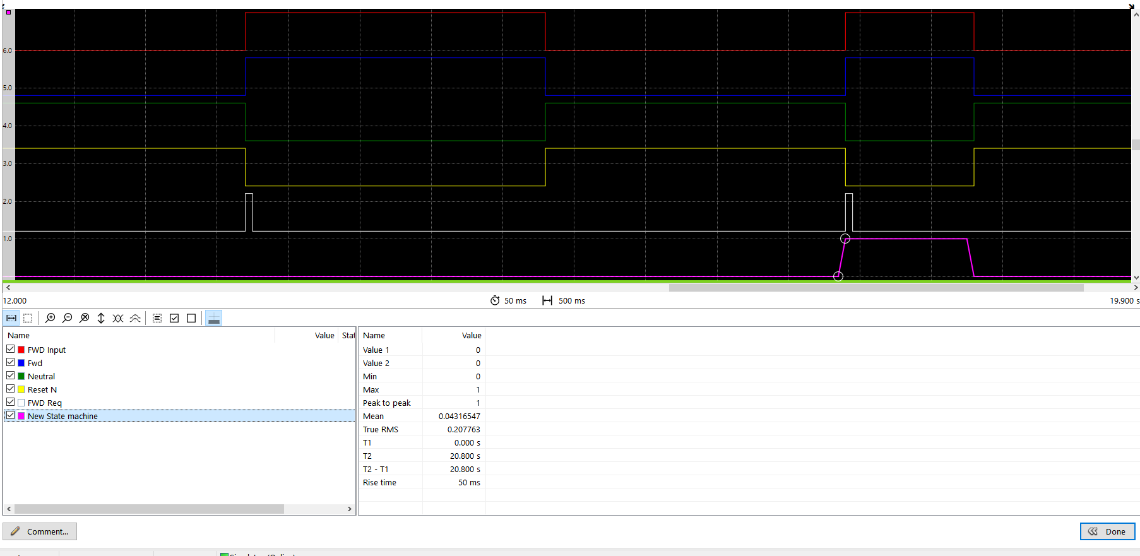The image size is (1140, 556).
Task: Click the statistics Value column header
Action: coord(454,335)
